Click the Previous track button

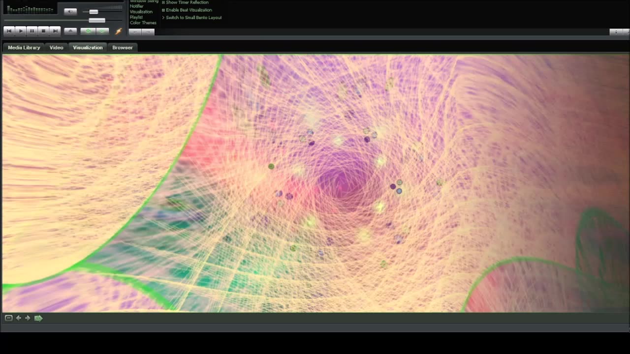click(9, 31)
